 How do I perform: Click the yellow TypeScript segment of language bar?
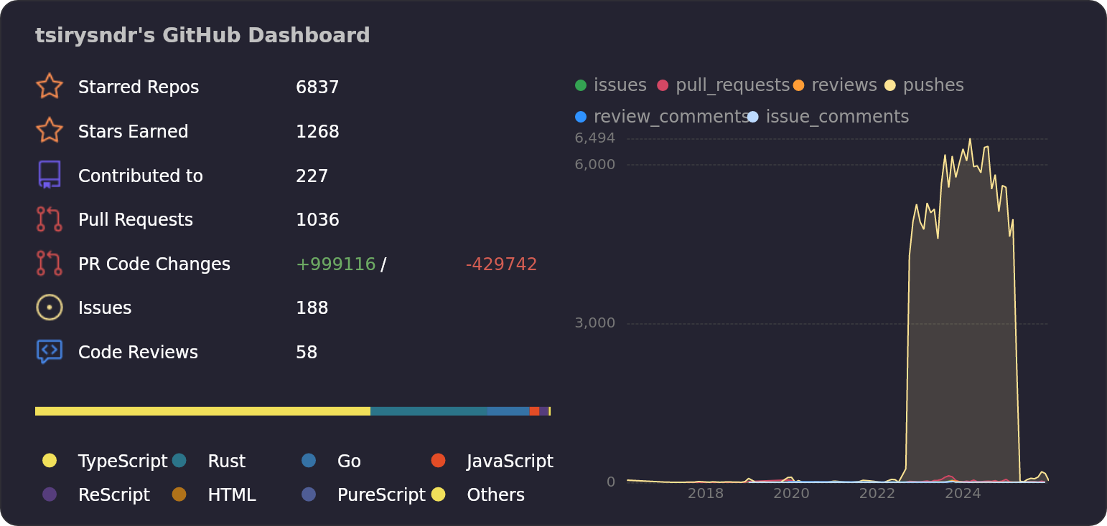coord(202,411)
